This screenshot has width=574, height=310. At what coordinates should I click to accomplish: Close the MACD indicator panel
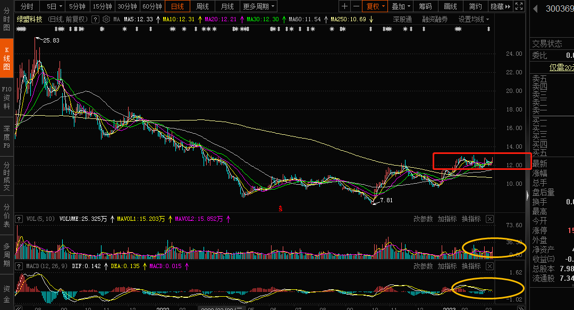click(x=489, y=266)
